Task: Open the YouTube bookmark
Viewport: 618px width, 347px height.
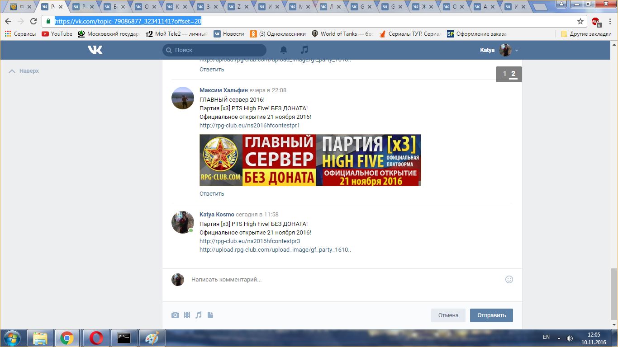Action: click(57, 34)
